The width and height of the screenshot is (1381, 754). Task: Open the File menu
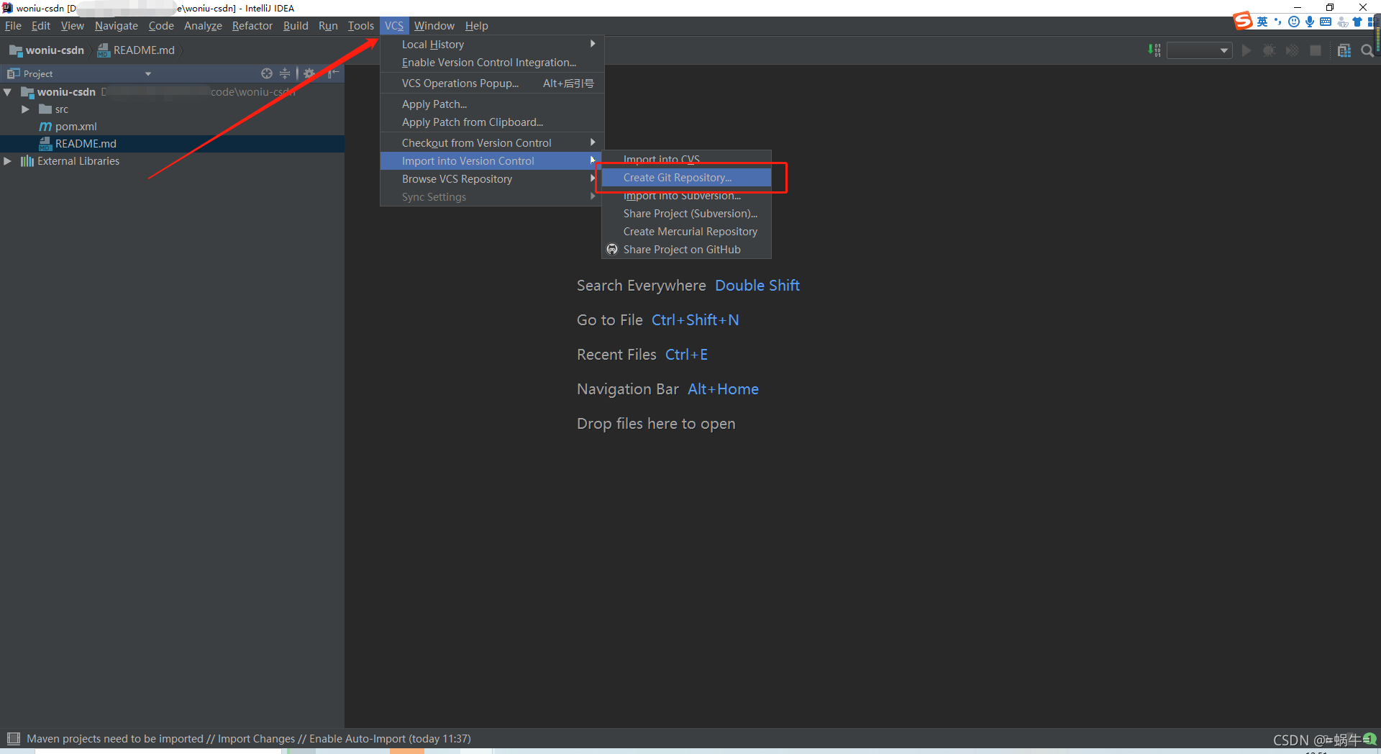pos(13,26)
